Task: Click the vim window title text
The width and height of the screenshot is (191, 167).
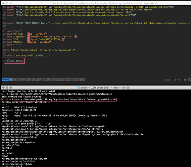Action: 105,3
